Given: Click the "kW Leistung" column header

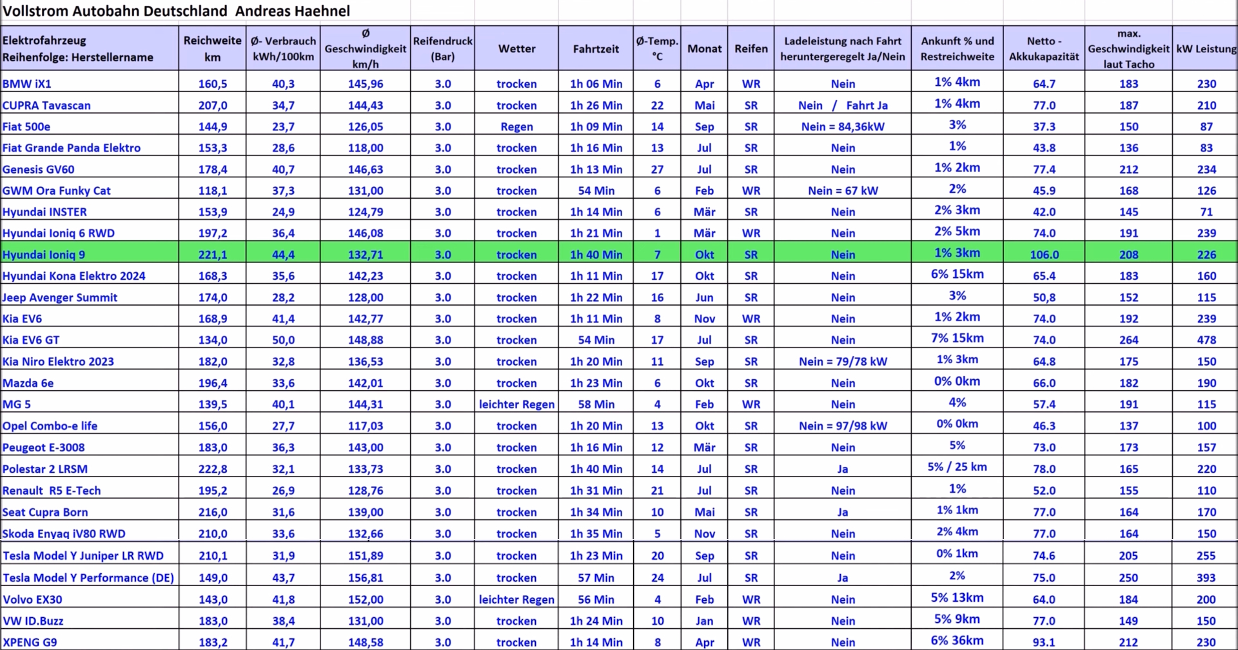Looking at the screenshot, I should (1206, 48).
